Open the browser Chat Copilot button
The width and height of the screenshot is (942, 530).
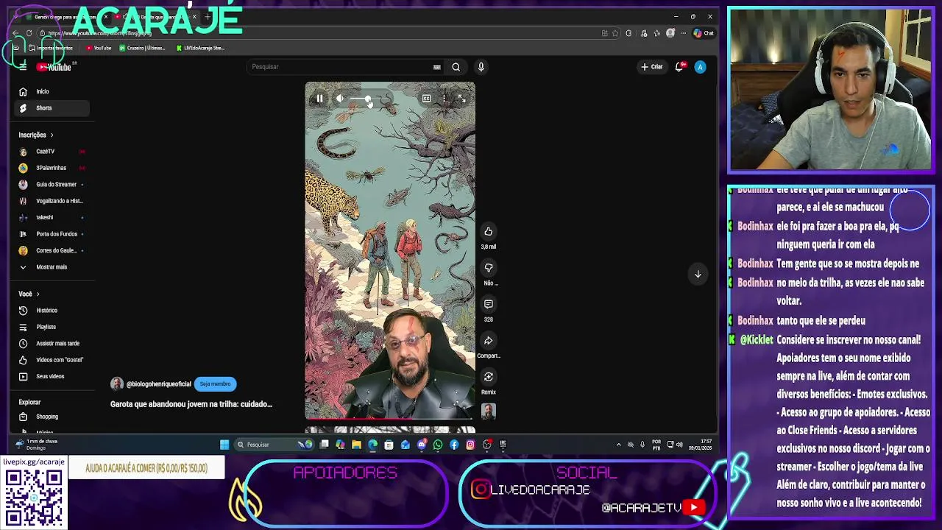coord(704,33)
